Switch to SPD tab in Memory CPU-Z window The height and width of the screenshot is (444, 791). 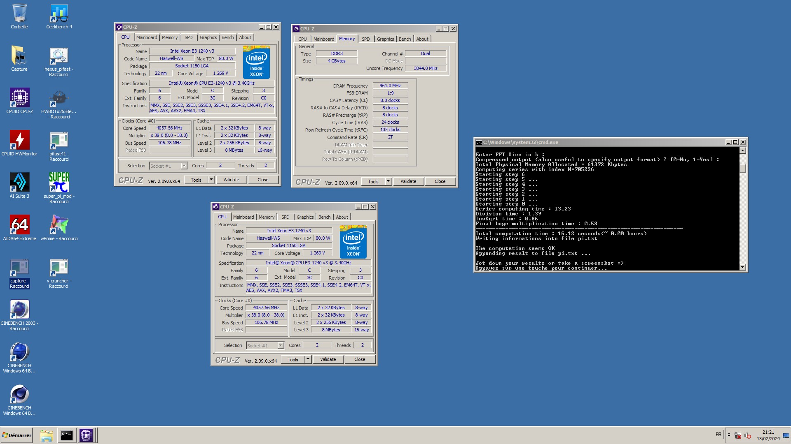366,39
